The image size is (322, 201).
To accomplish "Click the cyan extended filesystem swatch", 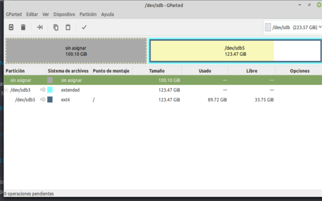I will point(50,89).
